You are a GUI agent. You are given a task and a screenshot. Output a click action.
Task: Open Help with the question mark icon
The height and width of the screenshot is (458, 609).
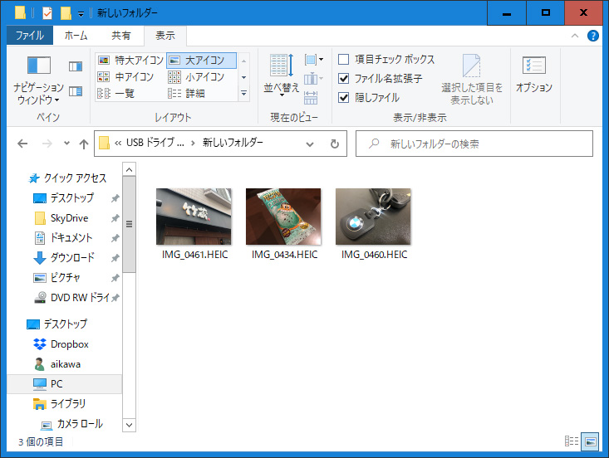click(x=593, y=36)
